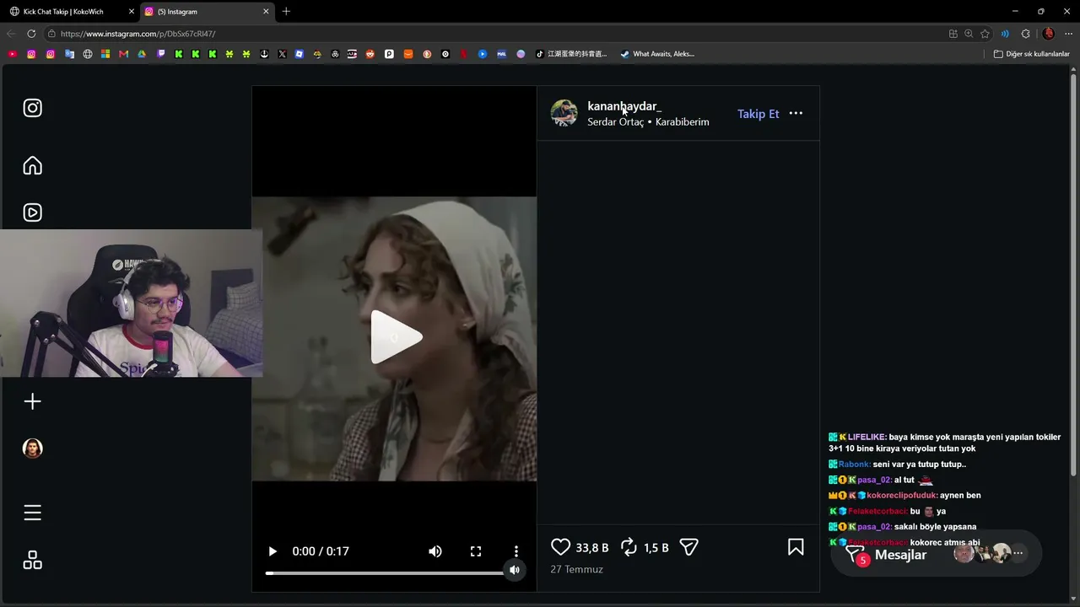
Task: Open the 27 Temmuz post date link
Action: click(576, 569)
